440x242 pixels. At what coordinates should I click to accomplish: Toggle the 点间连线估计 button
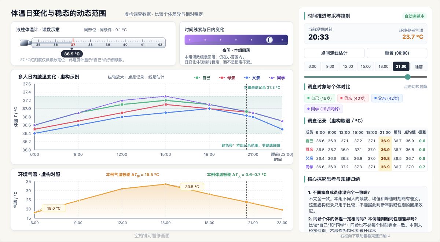coord(334,53)
